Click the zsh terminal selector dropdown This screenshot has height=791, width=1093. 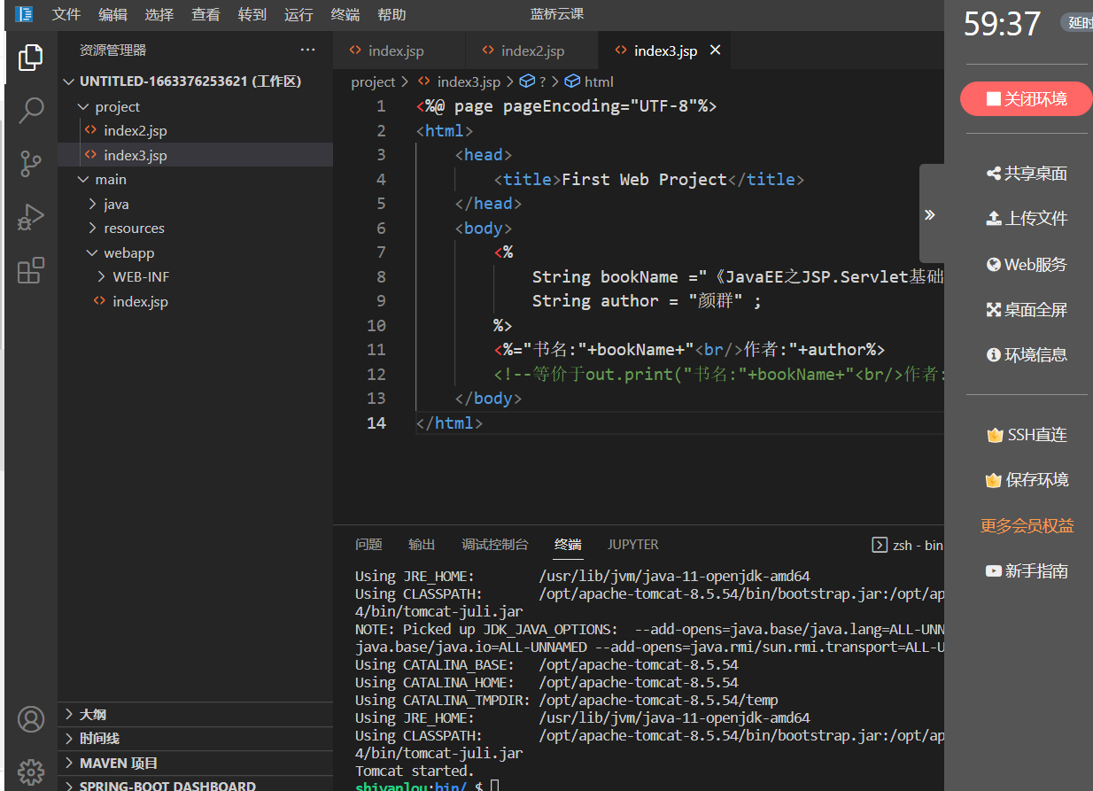click(x=908, y=545)
